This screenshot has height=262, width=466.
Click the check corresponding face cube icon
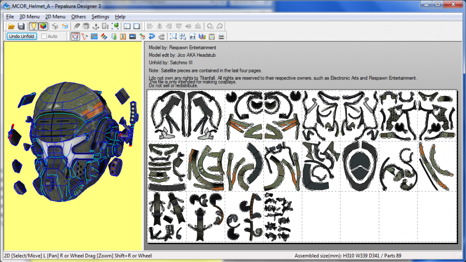pos(142,36)
